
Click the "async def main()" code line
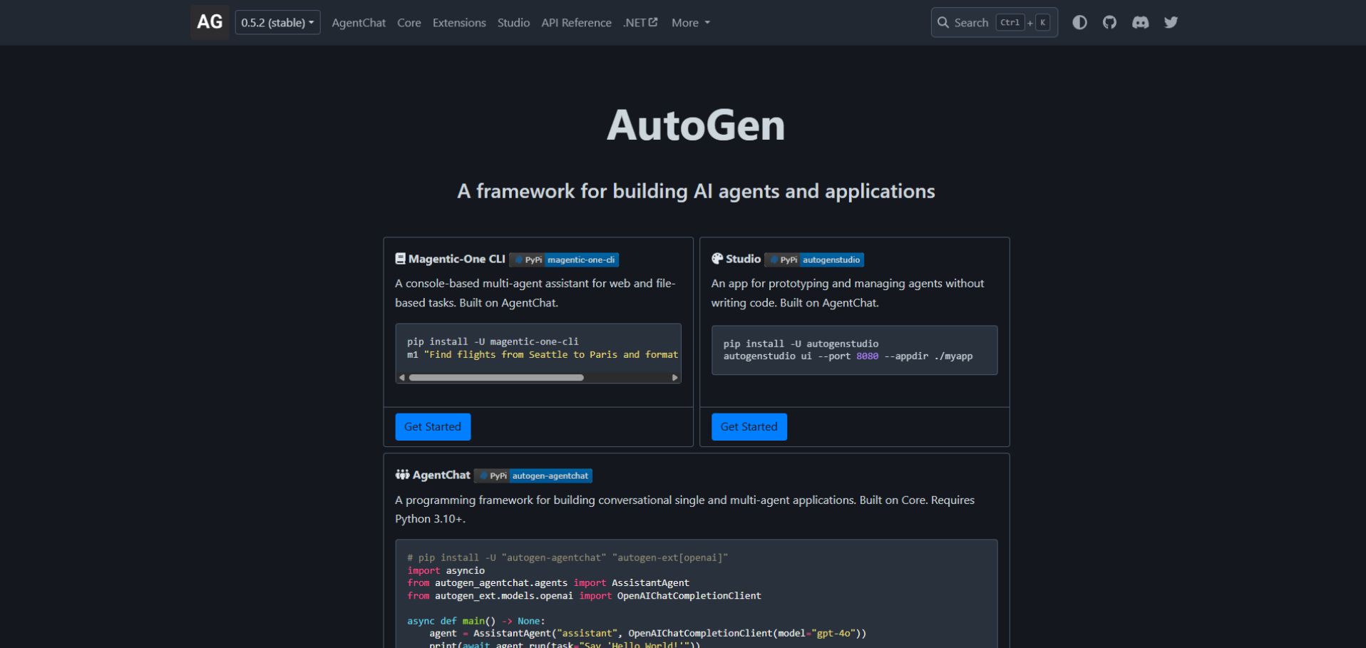click(x=476, y=621)
